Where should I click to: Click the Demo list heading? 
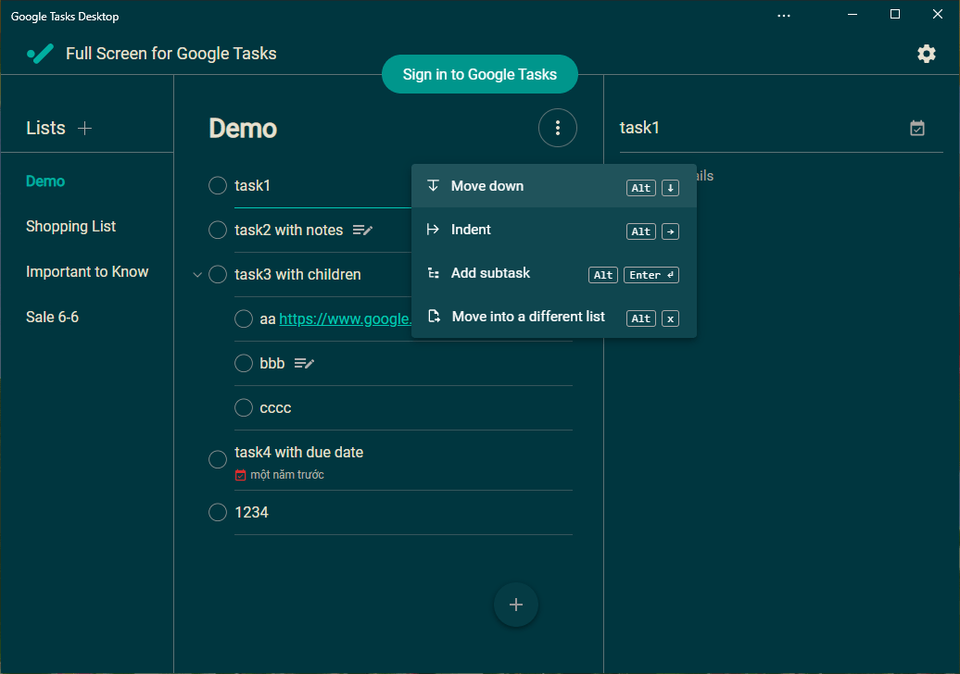tap(243, 129)
